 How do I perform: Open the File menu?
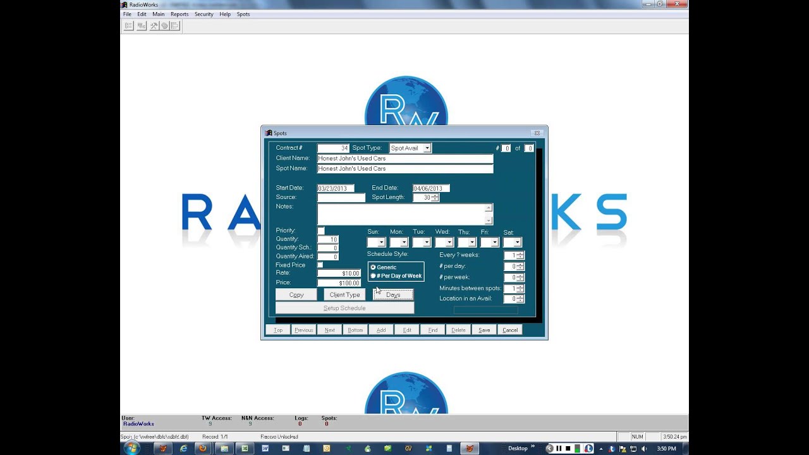pos(127,14)
